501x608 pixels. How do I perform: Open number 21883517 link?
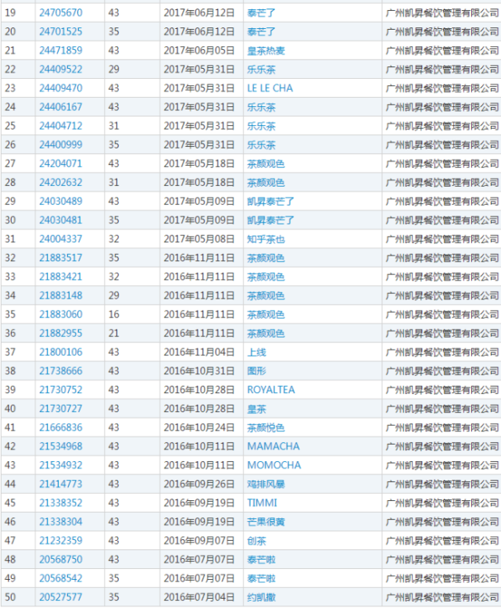(61, 258)
